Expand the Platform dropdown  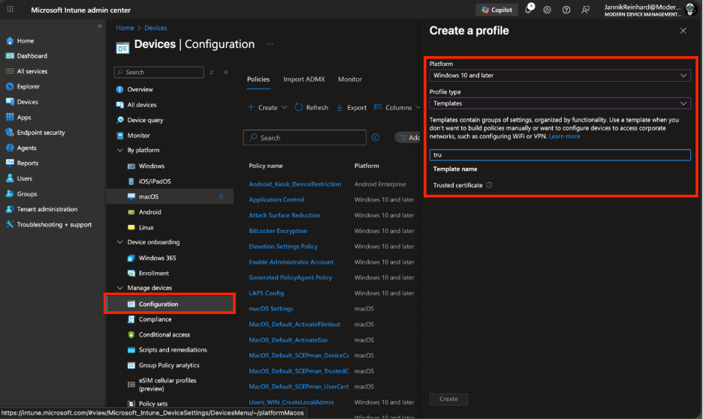560,76
